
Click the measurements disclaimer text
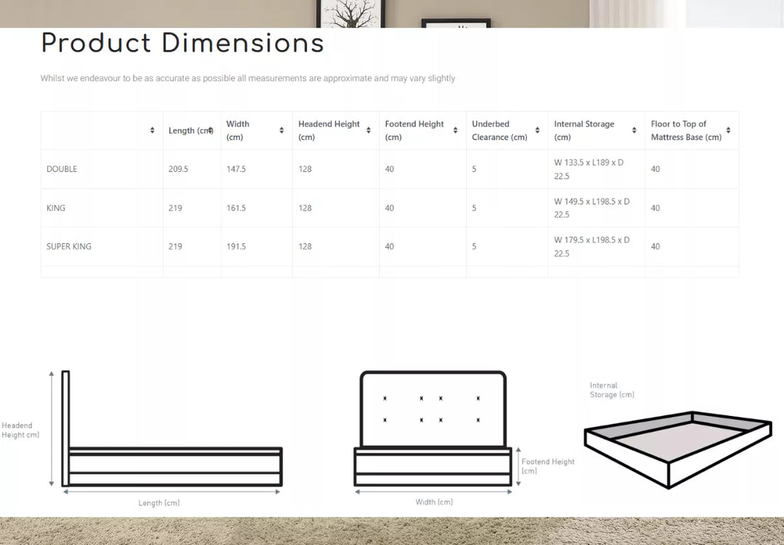coord(248,78)
